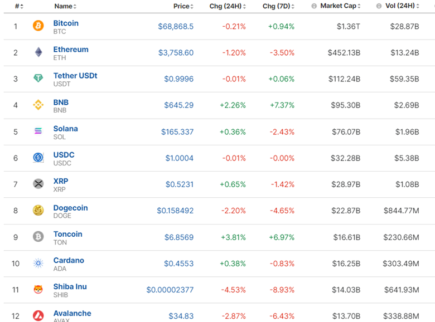Click Shiba Inu price $0.00002377
435x322 pixels.
170,290
